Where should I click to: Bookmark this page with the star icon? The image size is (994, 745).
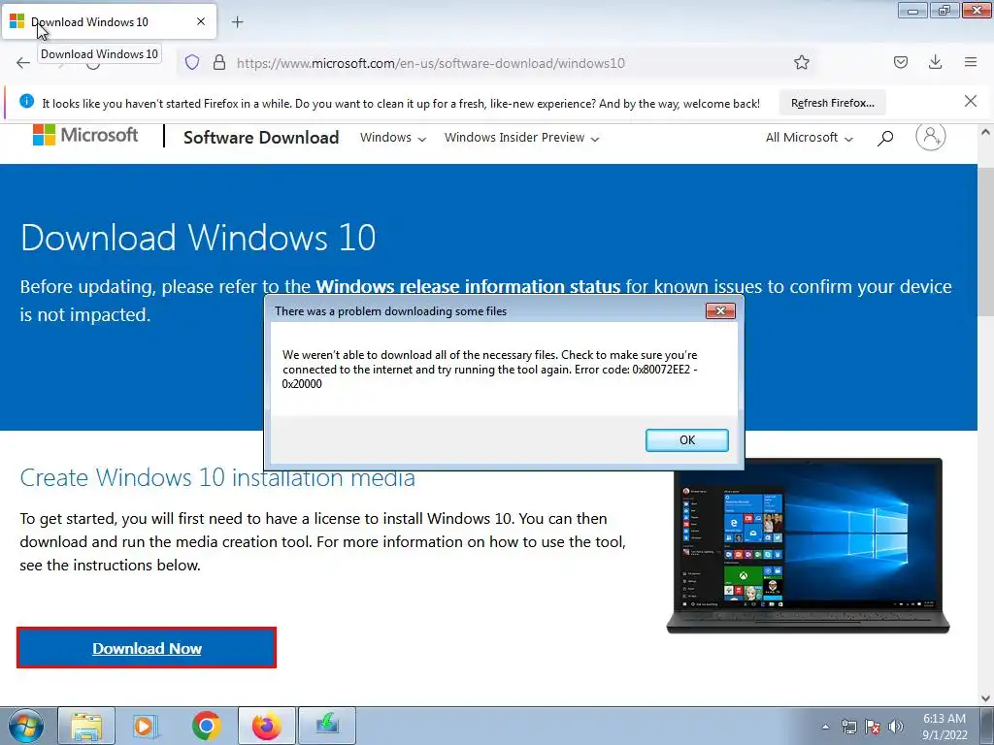801,62
